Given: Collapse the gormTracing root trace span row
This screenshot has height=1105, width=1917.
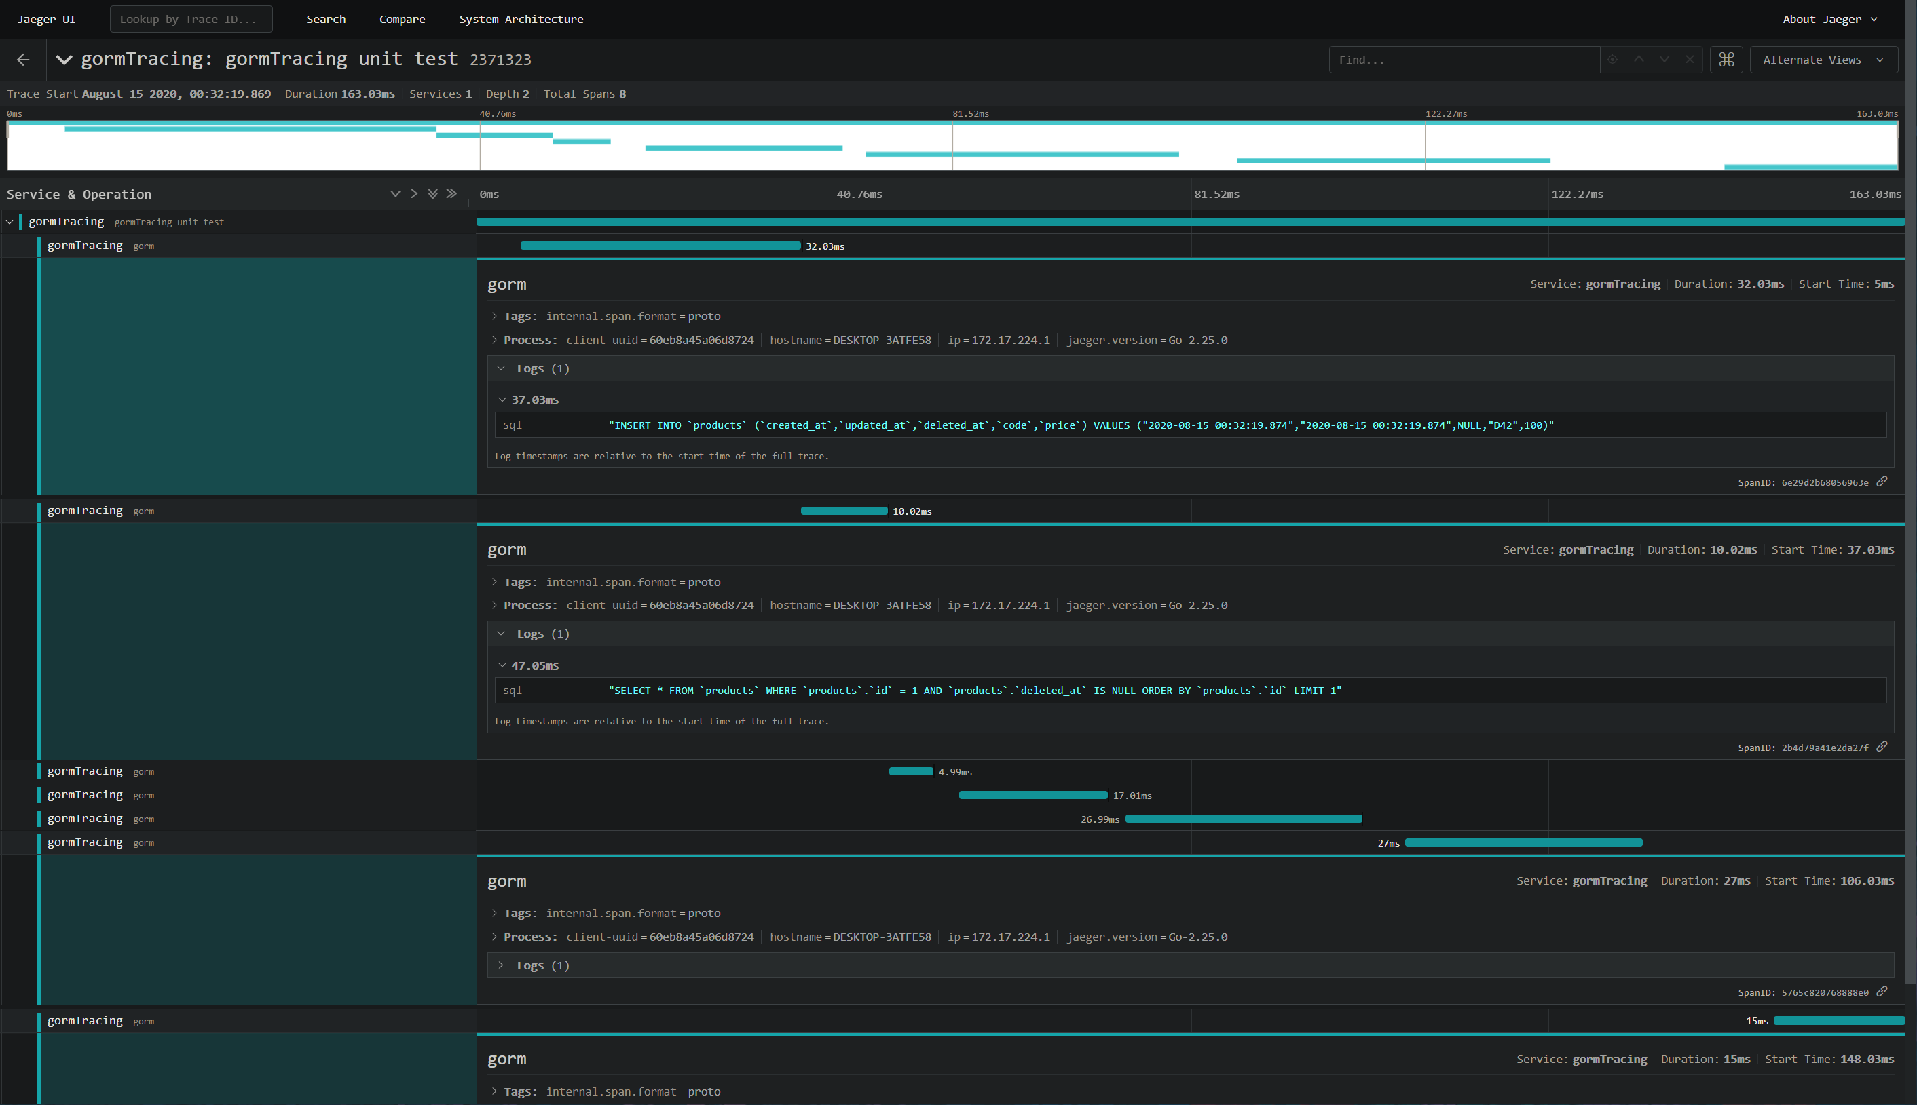Looking at the screenshot, I should pos(10,222).
